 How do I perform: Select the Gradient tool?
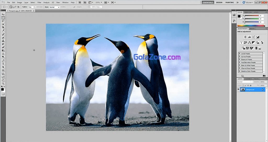point(3,50)
